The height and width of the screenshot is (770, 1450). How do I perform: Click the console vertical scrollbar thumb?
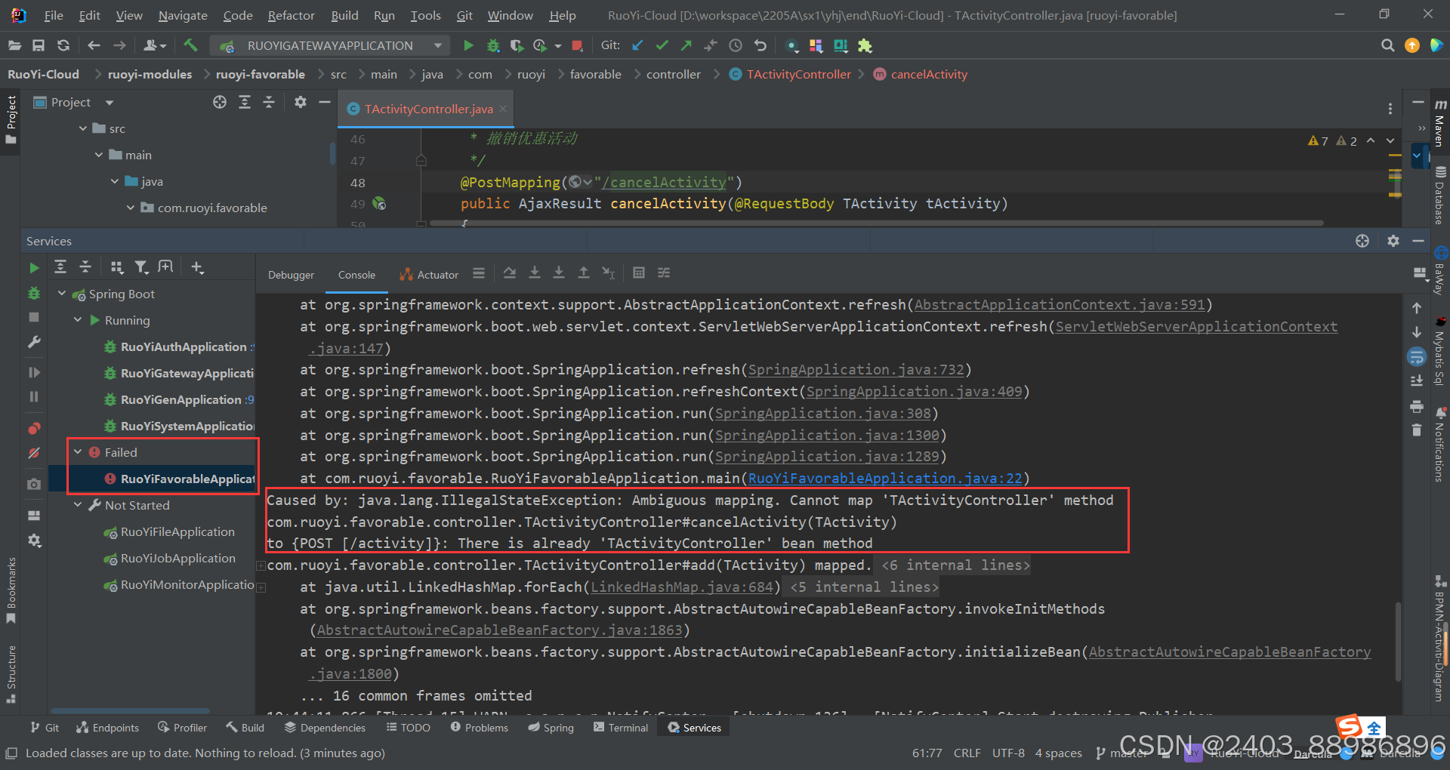coord(1398,642)
